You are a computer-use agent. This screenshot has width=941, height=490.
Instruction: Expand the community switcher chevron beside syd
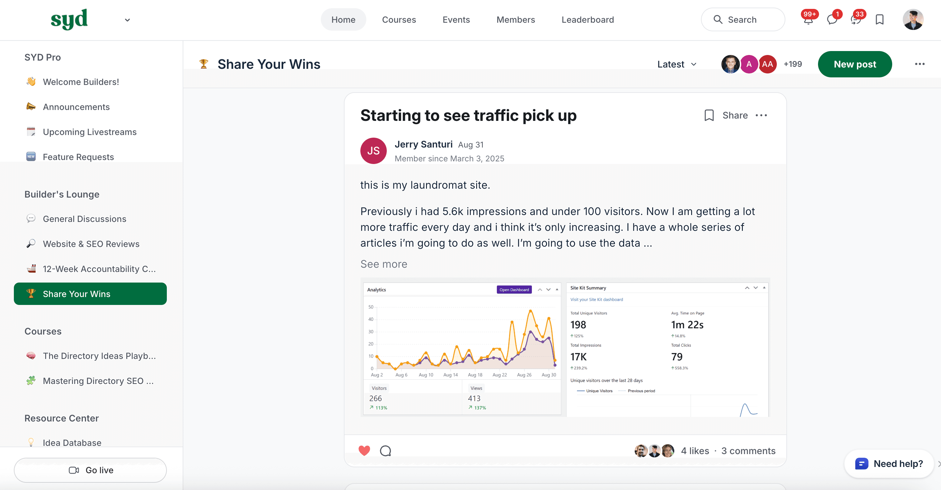pos(127,20)
